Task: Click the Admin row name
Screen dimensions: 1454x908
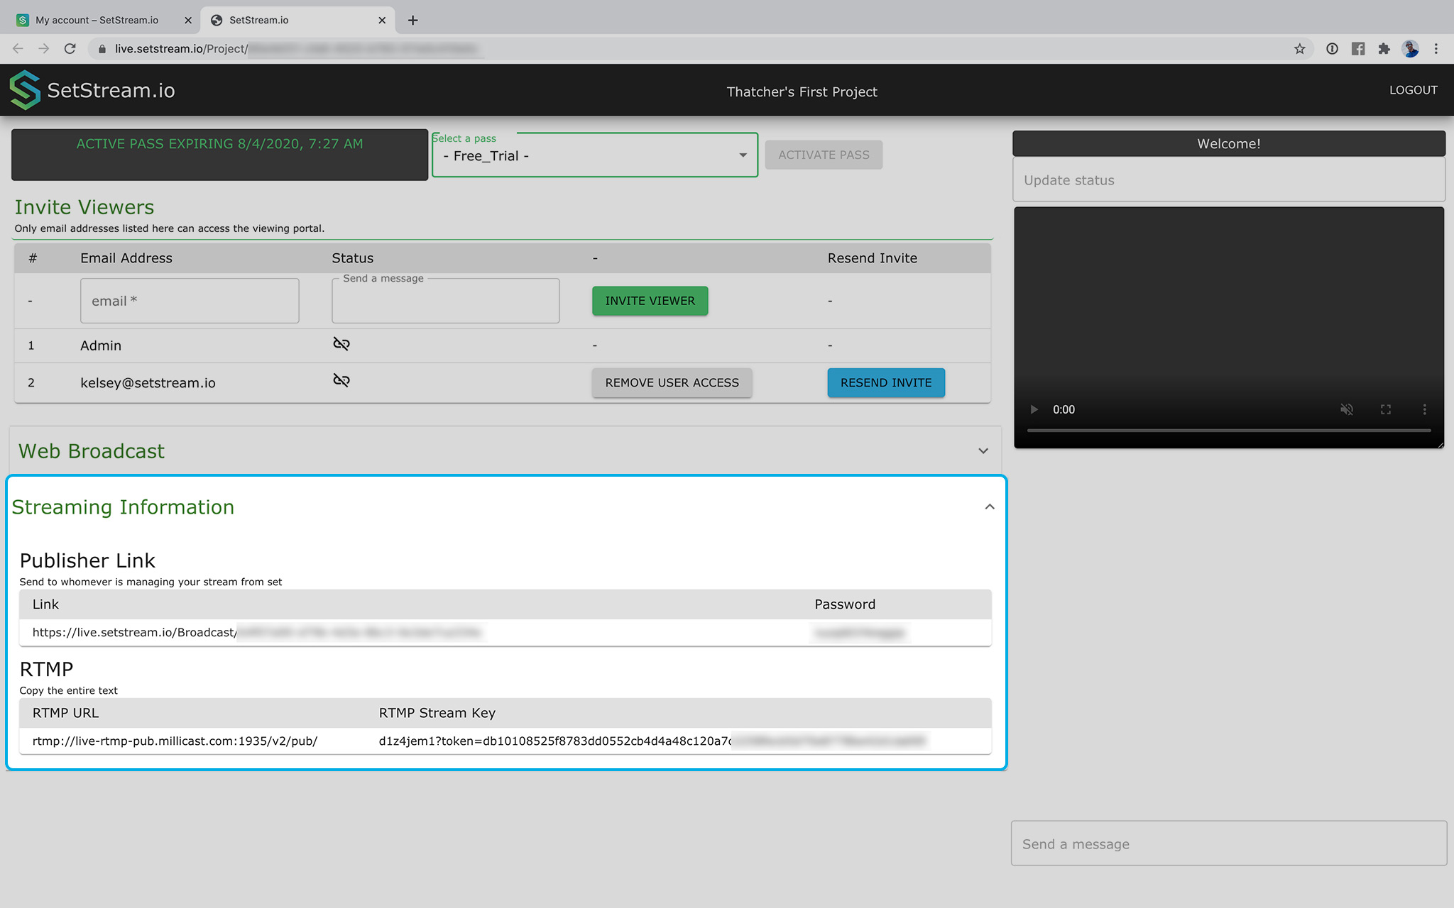Action: (101, 345)
